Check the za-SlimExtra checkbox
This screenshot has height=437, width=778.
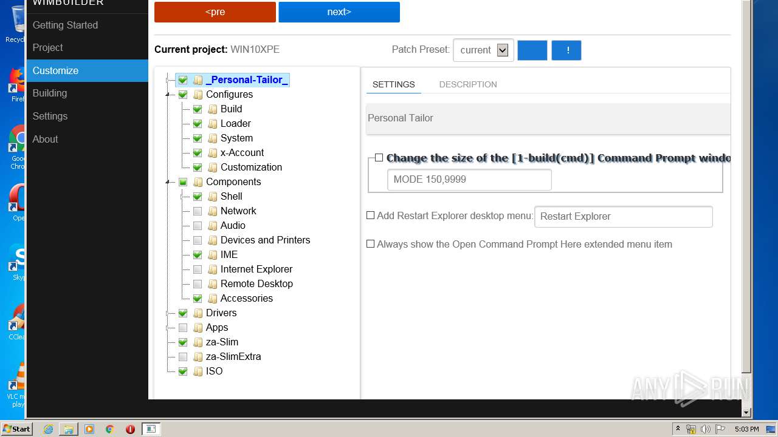coord(183,357)
